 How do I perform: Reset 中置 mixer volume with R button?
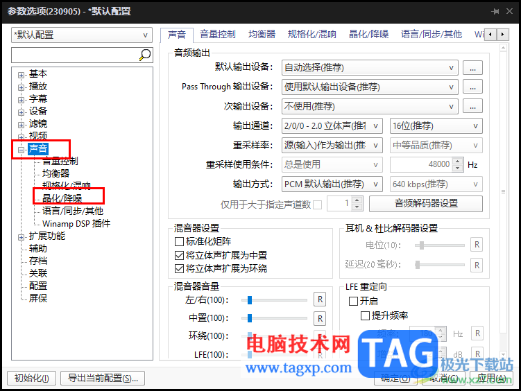coord(320,319)
